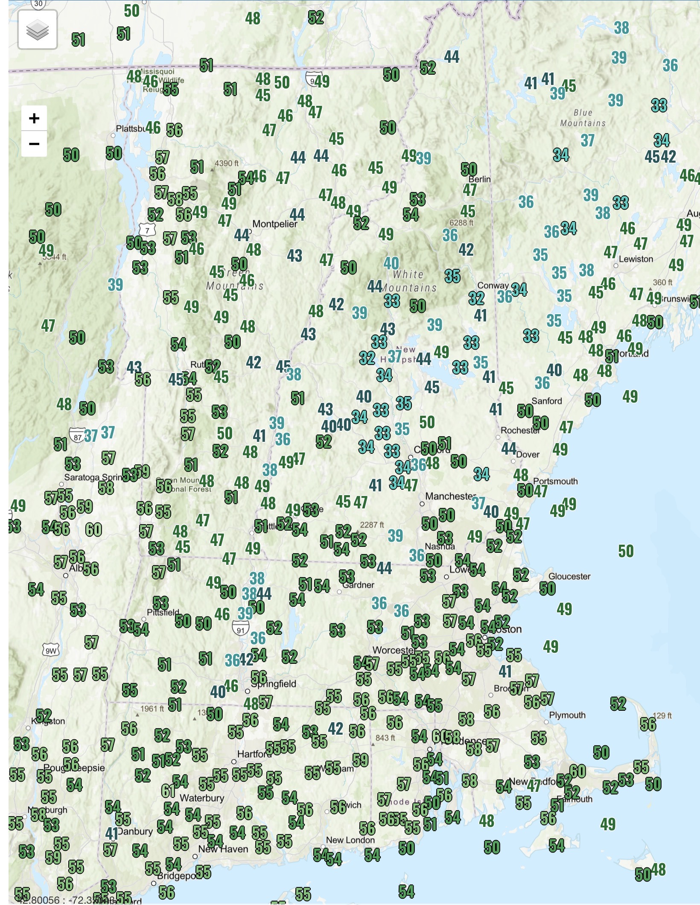The image size is (700, 905).
Task: Click the Interstate 87 highway shield
Action: [77, 437]
